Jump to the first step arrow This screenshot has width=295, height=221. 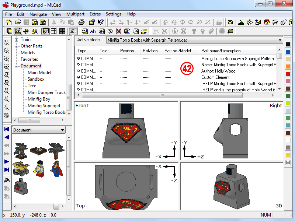(7, 129)
